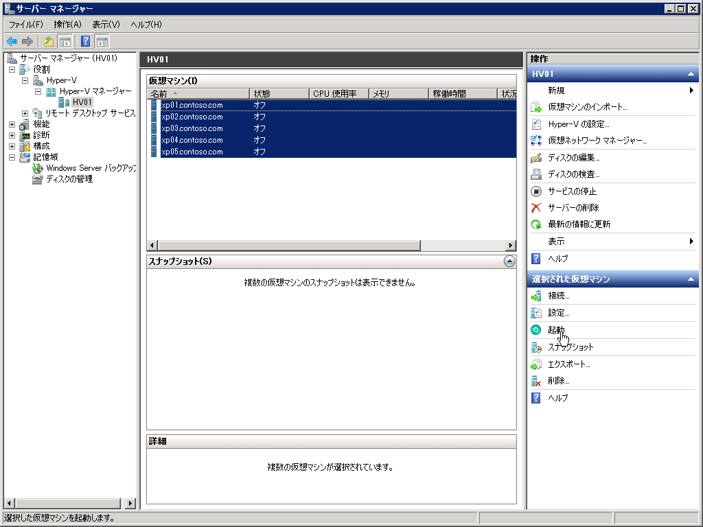703x527 pixels.
Task: Click the VM list scroll right arrow
Action: tap(510, 246)
